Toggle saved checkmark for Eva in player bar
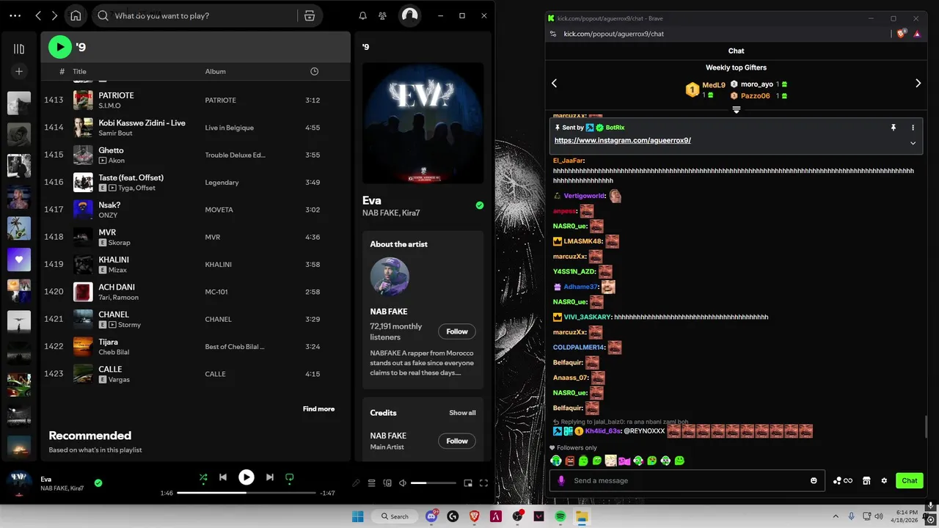 click(x=98, y=483)
